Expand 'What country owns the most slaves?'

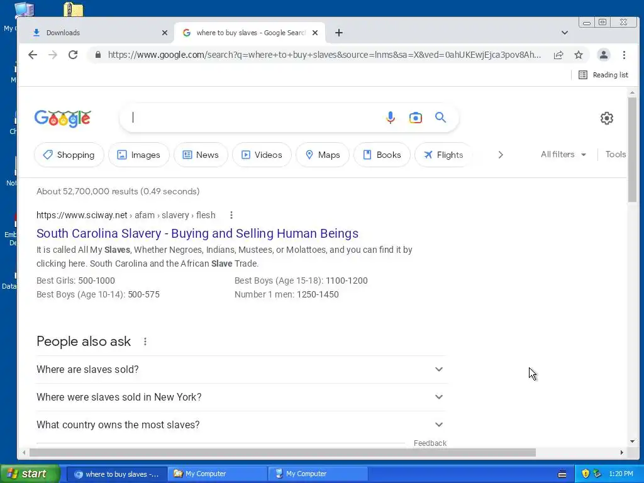coord(241,425)
